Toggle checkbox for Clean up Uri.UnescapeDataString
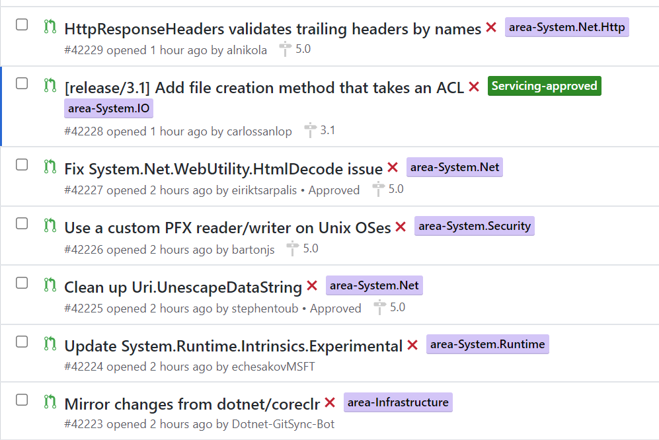Image resolution: width=659 pixels, height=440 pixels. pos(22,283)
